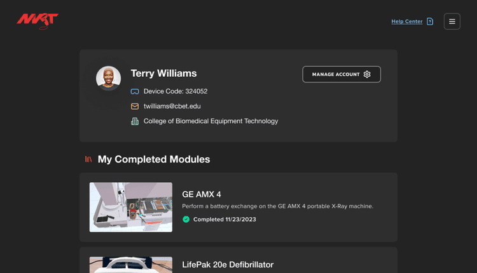Select Device Code: 324052 text
Image resolution: width=477 pixels, height=273 pixels.
pyautogui.click(x=176, y=91)
